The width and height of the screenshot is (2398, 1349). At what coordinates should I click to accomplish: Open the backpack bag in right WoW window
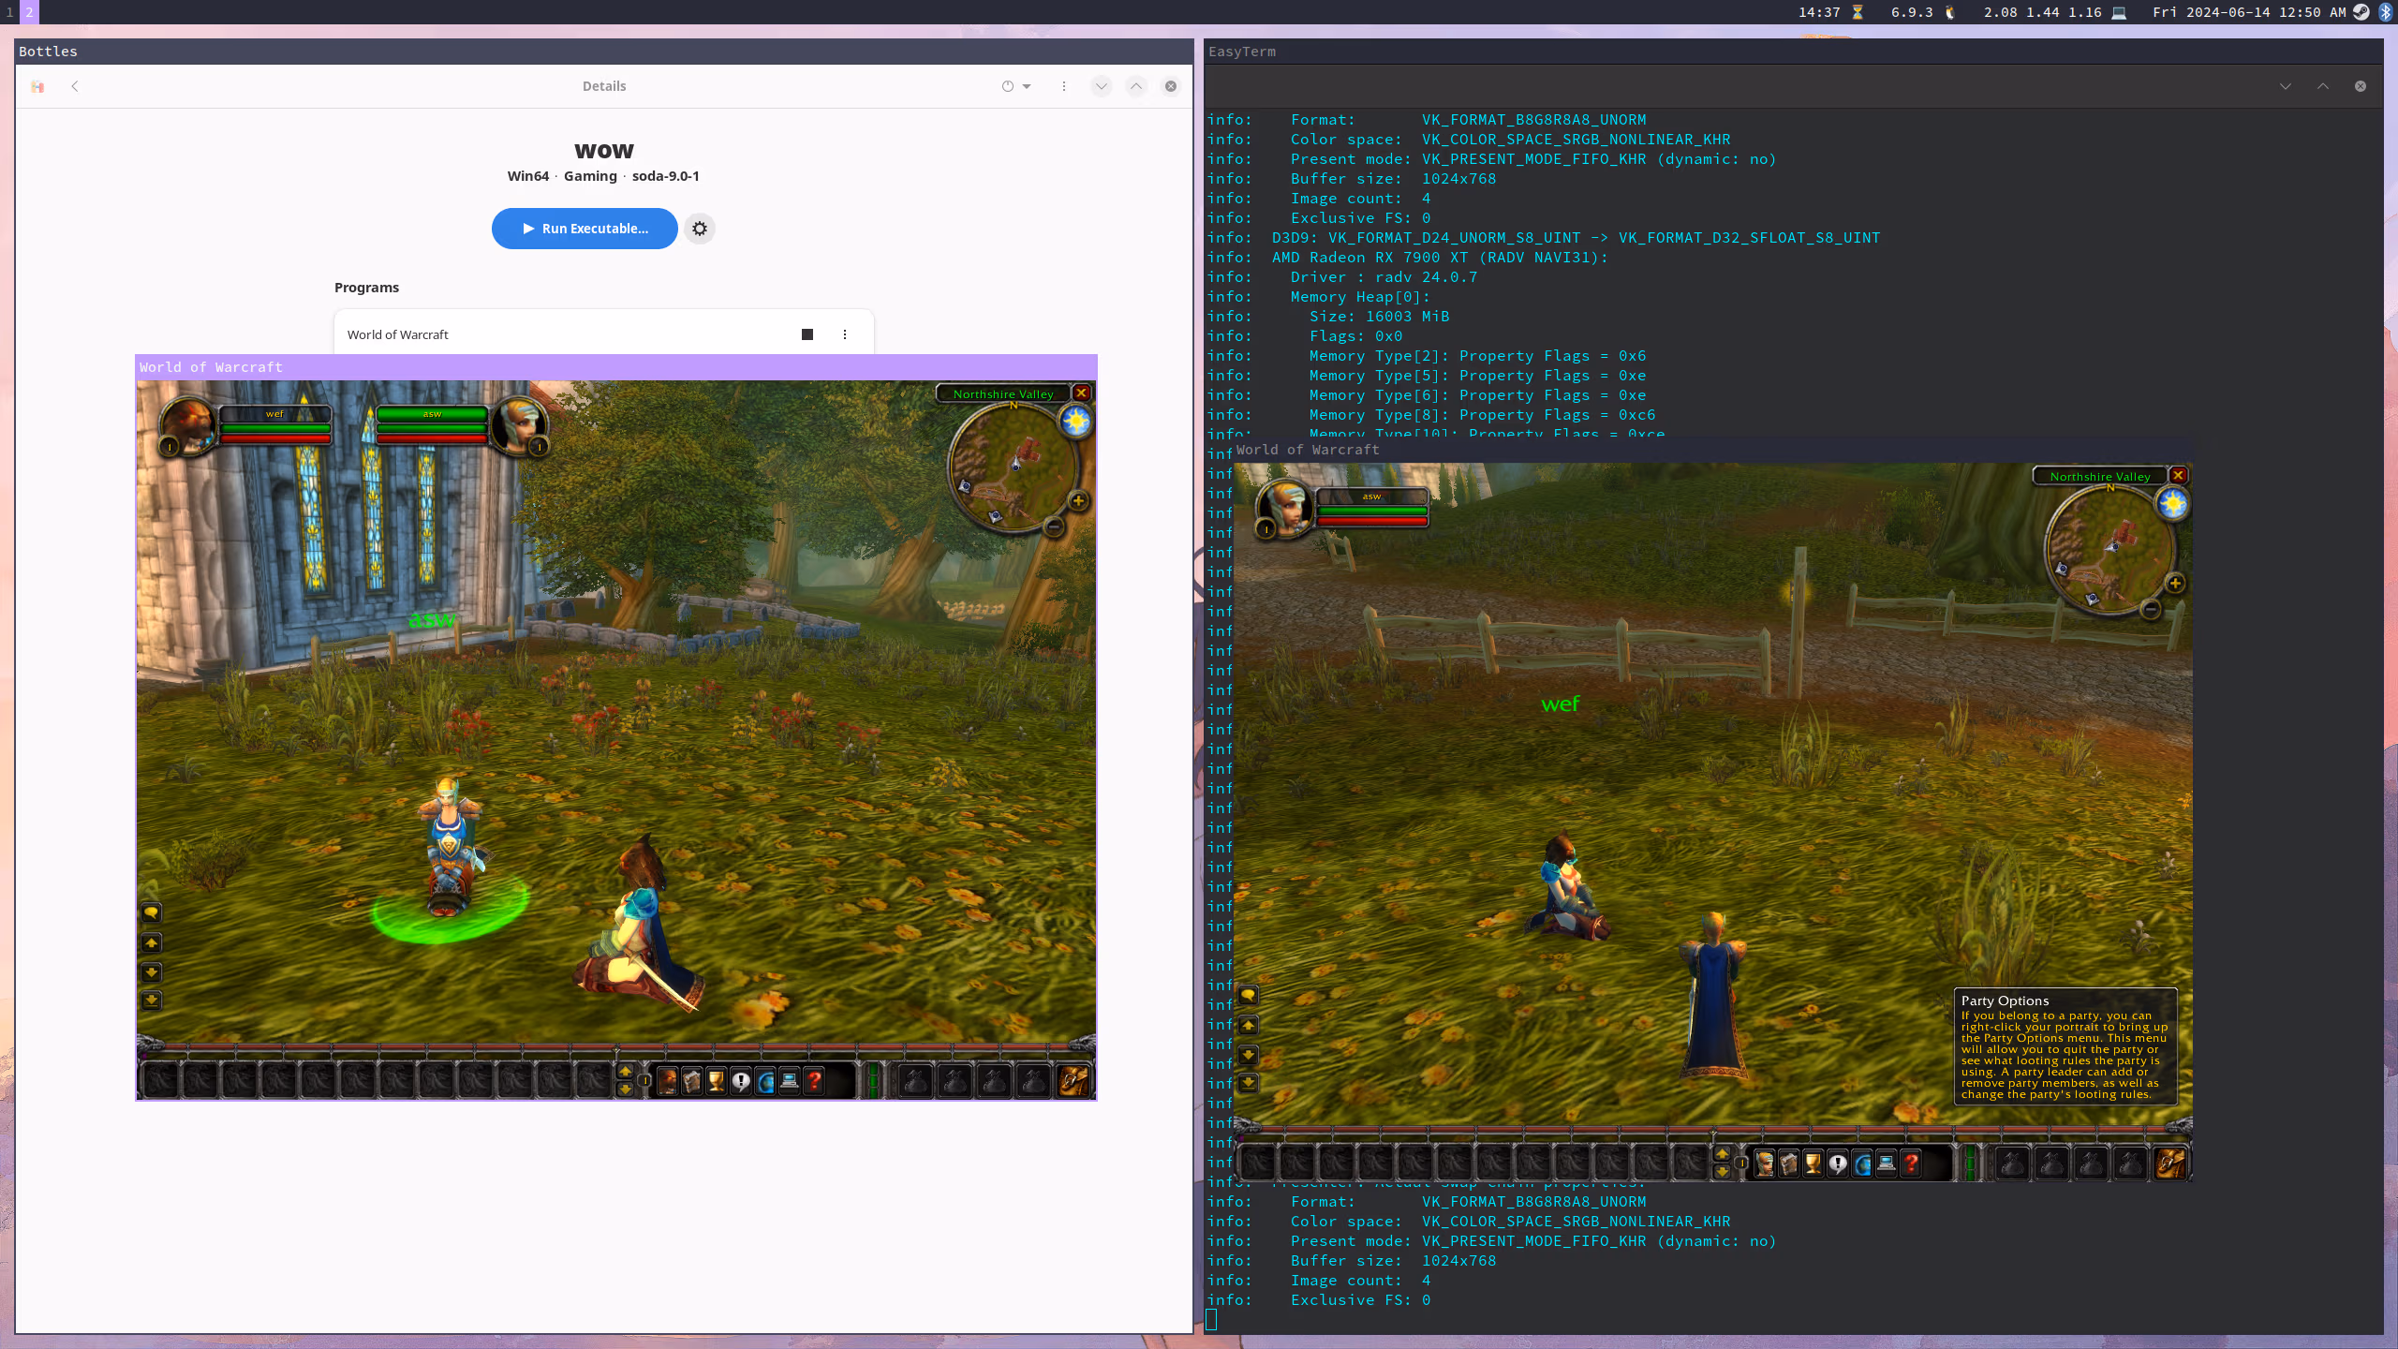tap(2170, 1164)
